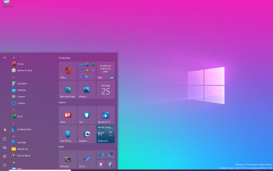This screenshot has height=171, width=273.
Task: Open Settings gear in Start sidebar
Action: [x=5, y=156]
